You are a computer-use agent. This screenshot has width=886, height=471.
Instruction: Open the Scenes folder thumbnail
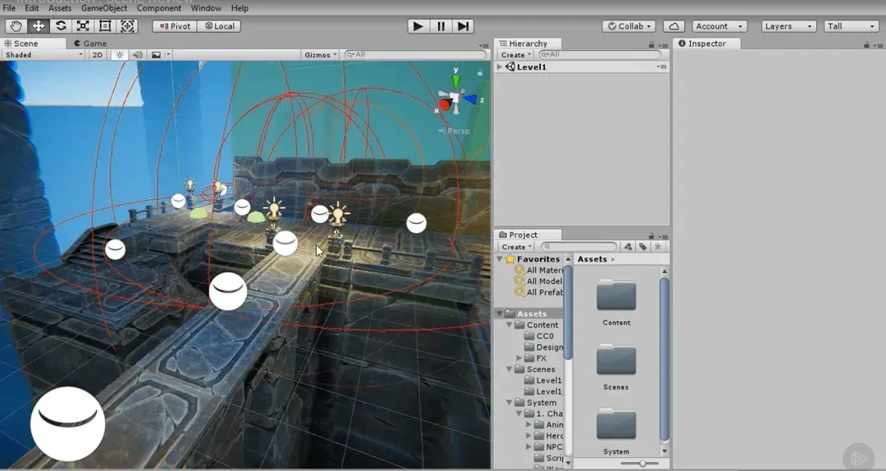pyautogui.click(x=616, y=360)
